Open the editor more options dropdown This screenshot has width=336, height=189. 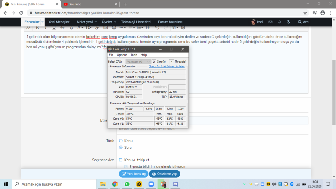click(x=122, y=28)
